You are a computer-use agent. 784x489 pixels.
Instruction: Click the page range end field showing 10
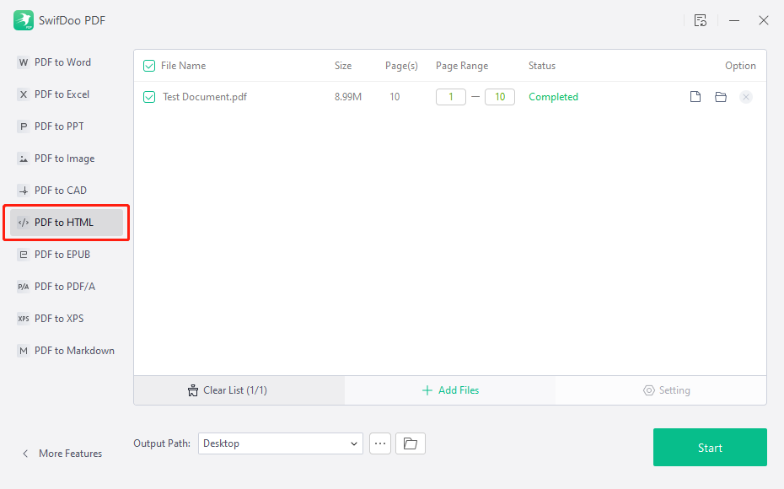click(x=500, y=97)
